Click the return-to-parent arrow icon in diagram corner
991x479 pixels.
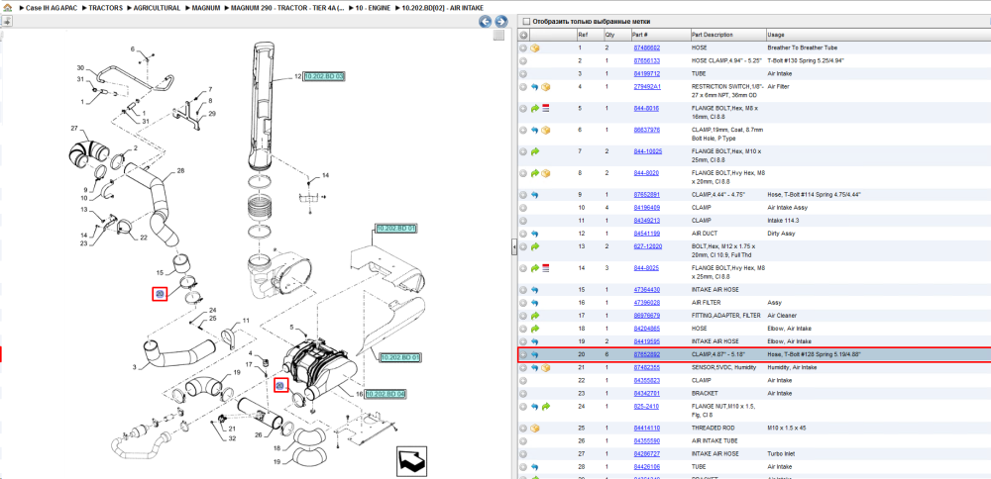coord(412,462)
